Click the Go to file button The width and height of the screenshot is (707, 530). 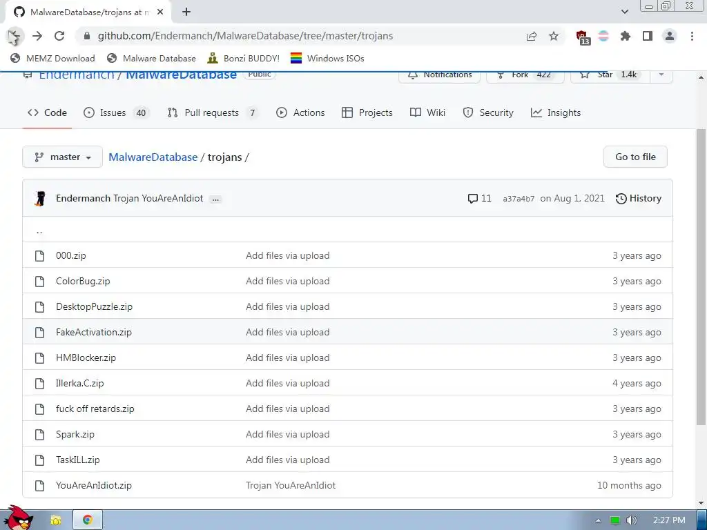pyautogui.click(x=635, y=157)
